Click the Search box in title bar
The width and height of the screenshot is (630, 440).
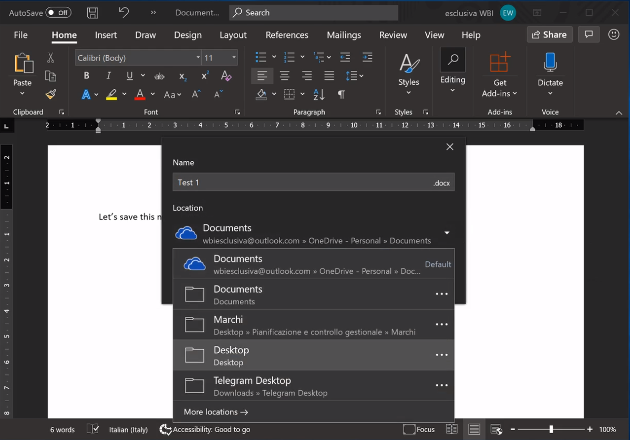(313, 13)
